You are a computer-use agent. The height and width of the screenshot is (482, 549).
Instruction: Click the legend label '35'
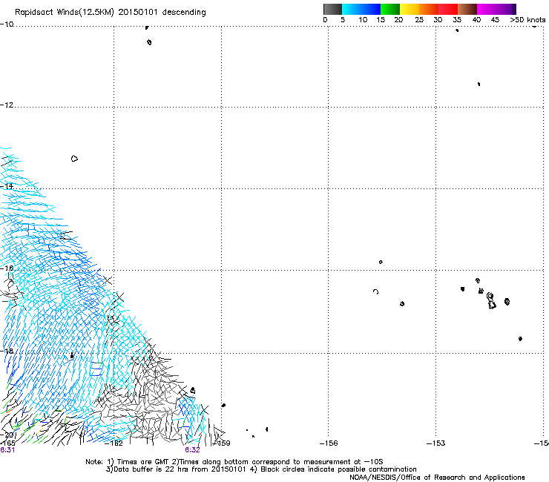pos(457,20)
